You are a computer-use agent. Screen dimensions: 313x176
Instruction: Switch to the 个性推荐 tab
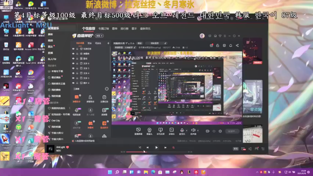tap(89, 29)
